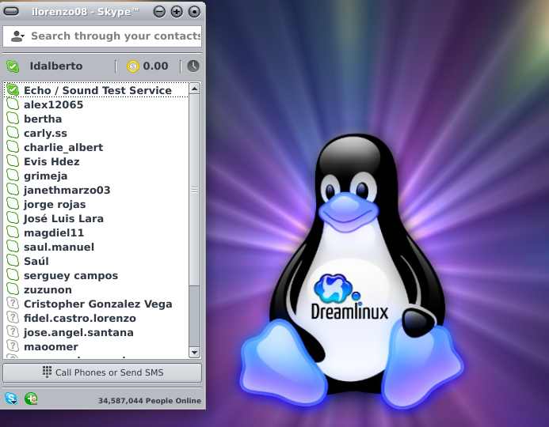Viewport: 549px width, 427px height.
Task: Select contact José Luis Lara
Action: (97, 218)
